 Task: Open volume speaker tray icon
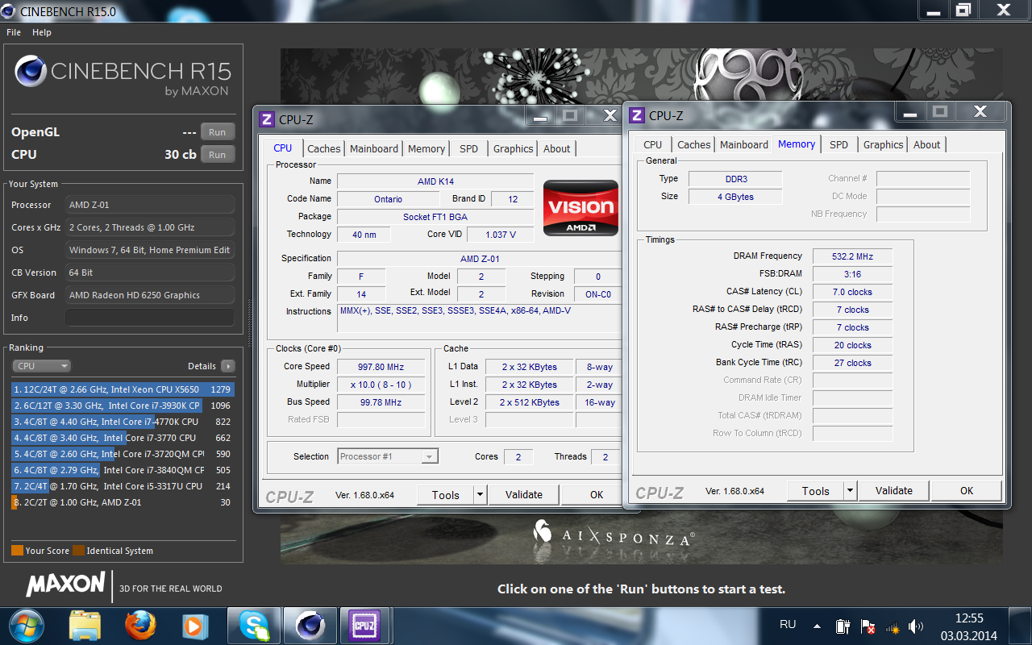pos(915,626)
